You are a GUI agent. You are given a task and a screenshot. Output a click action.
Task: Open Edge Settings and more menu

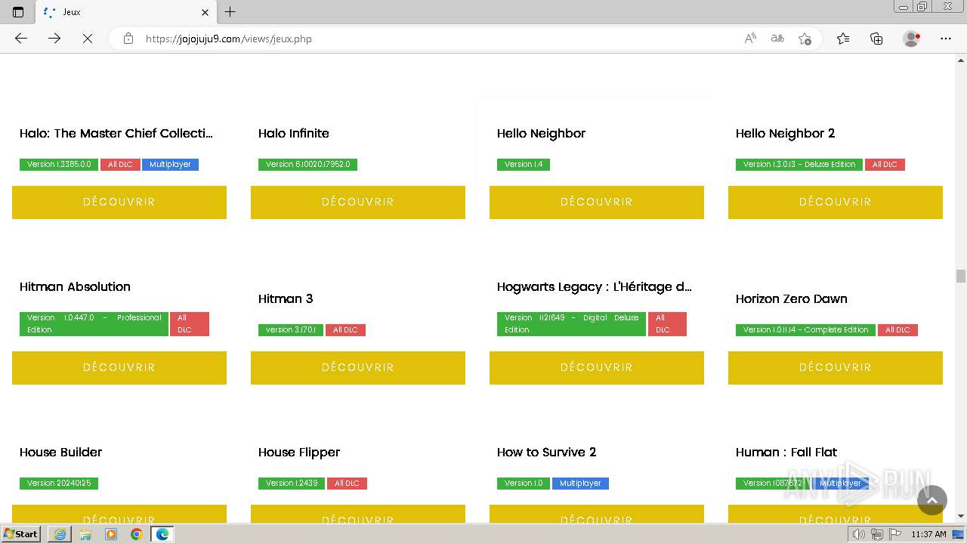tap(946, 39)
